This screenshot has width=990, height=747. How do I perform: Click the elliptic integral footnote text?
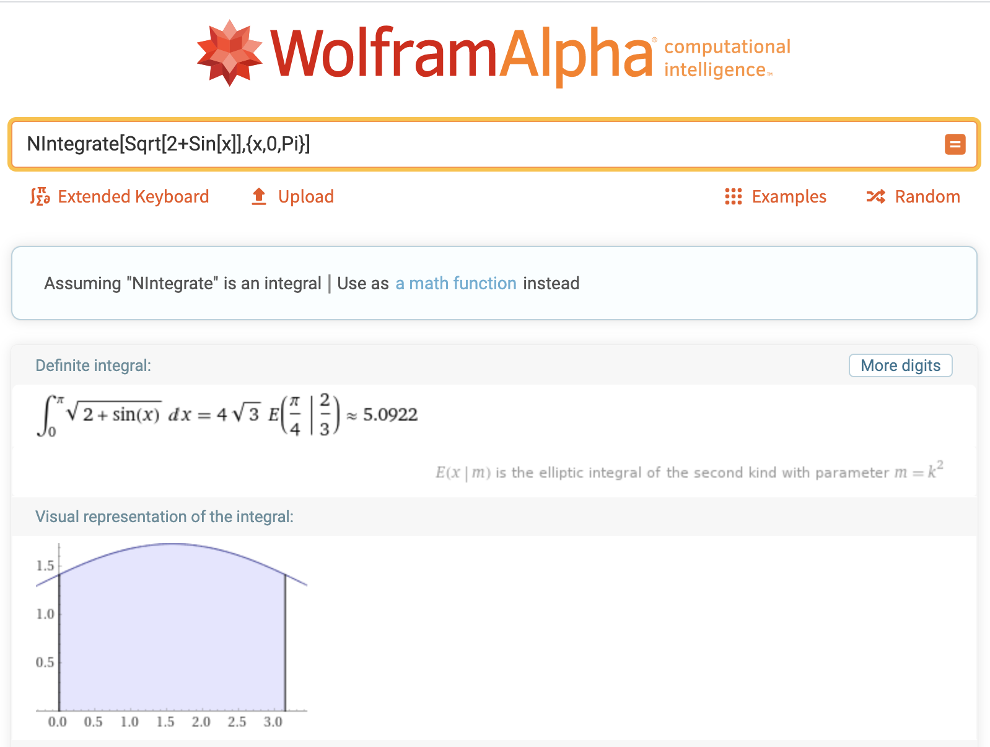(x=689, y=472)
